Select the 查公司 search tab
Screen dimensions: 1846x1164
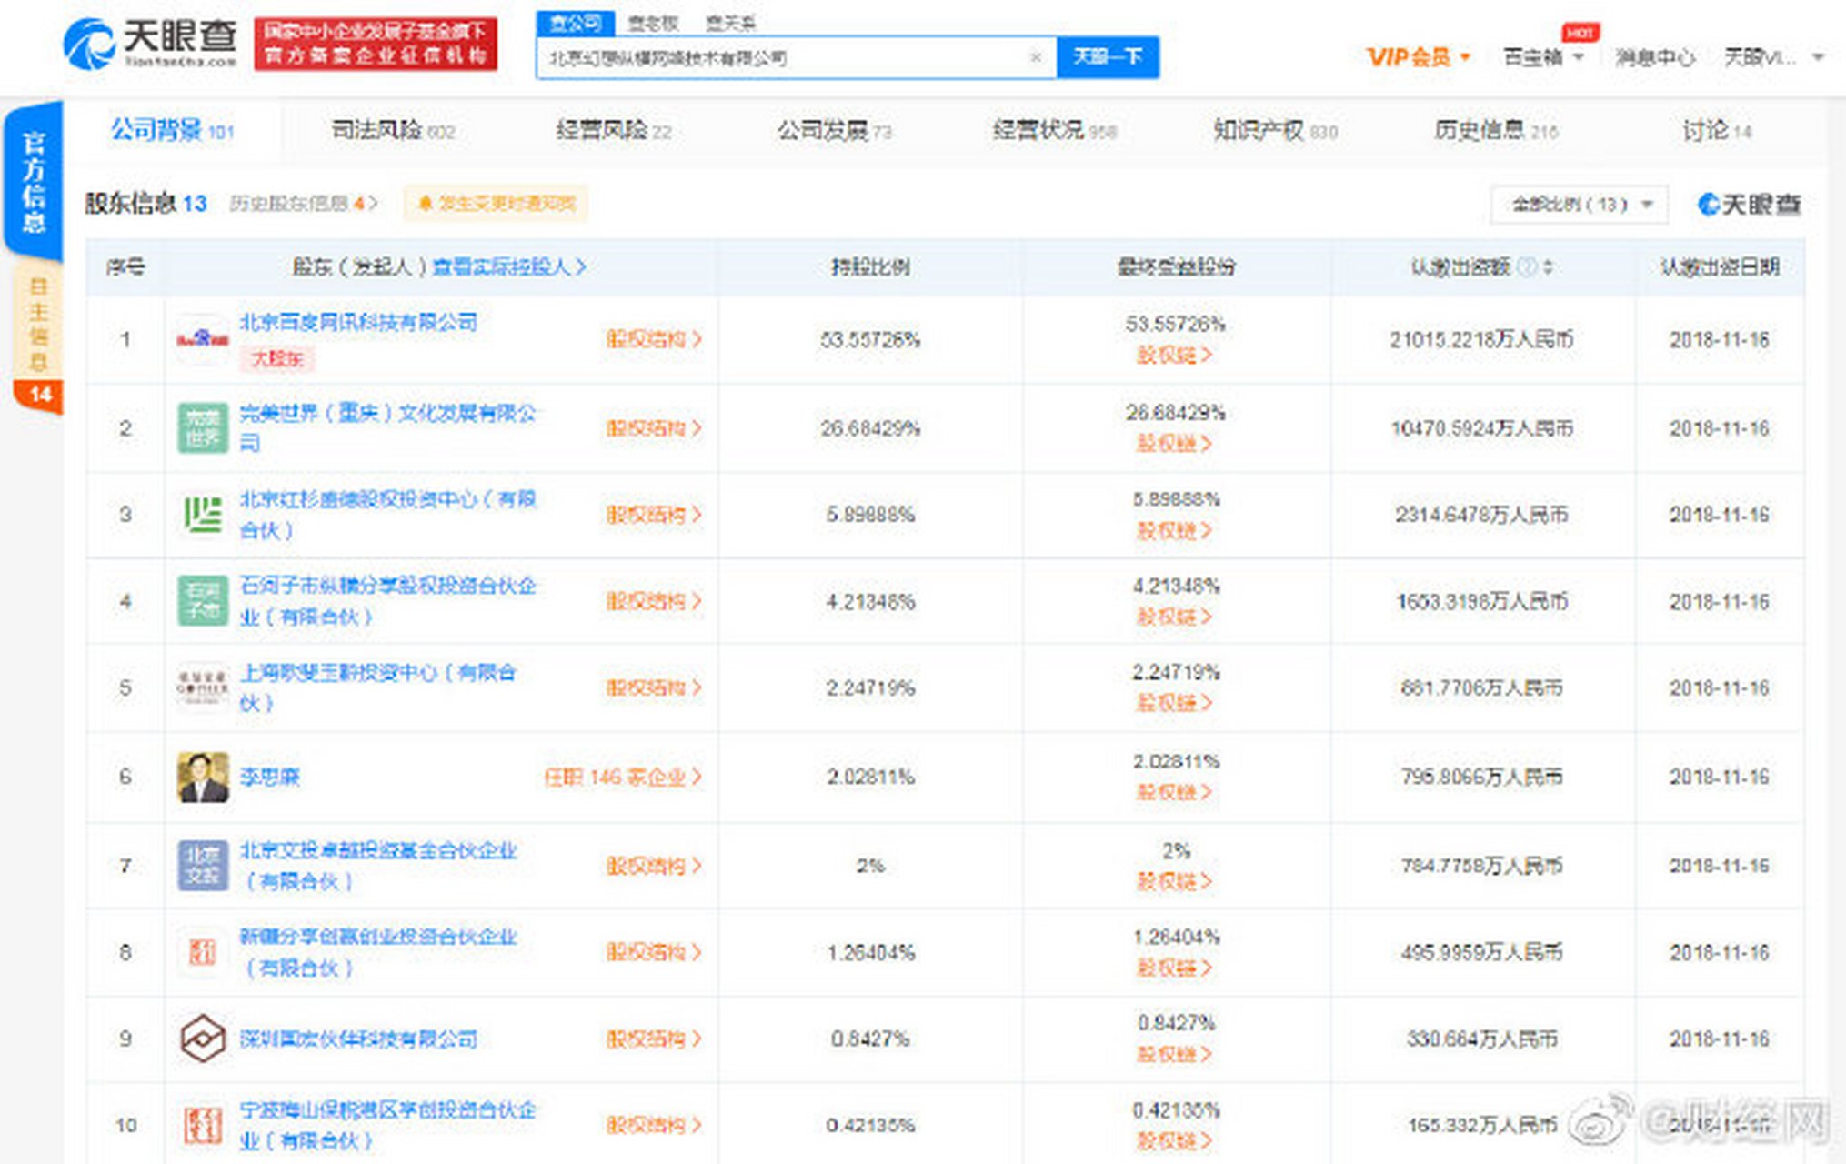point(576,23)
